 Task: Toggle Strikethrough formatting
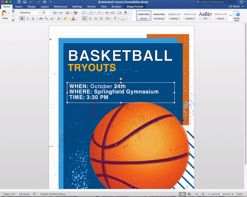[x=41, y=19]
